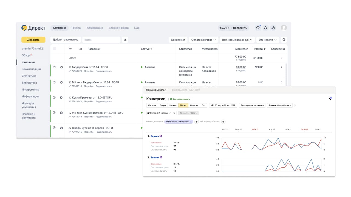
Task: Open Статистика in the left sidebar
Action: (x=29, y=76)
